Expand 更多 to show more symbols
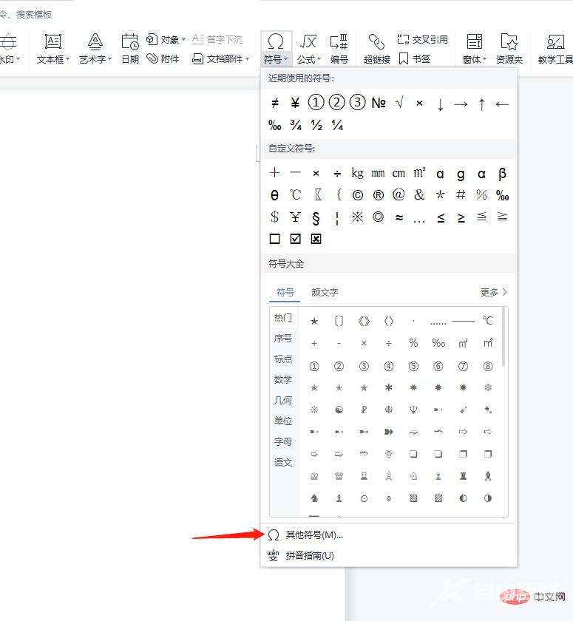The height and width of the screenshot is (621, 573). [494, 293]
